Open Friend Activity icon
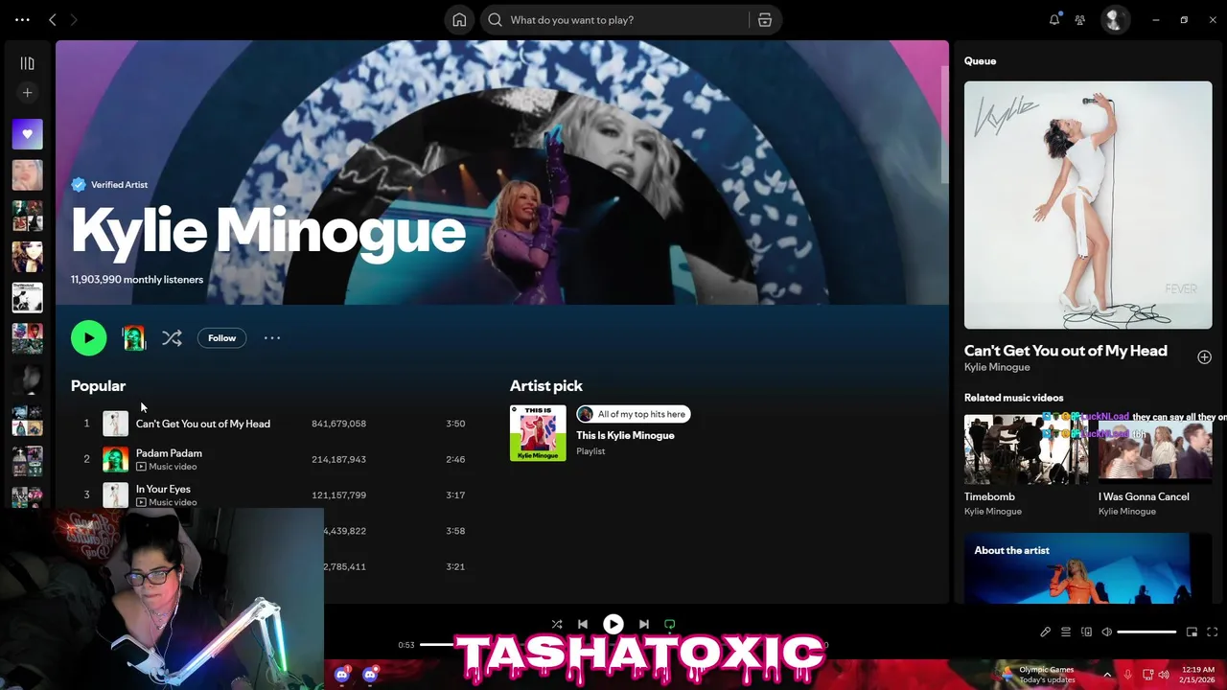Screen dimensions: 1227x690 pyautogui.click(x=1080, y=19)
